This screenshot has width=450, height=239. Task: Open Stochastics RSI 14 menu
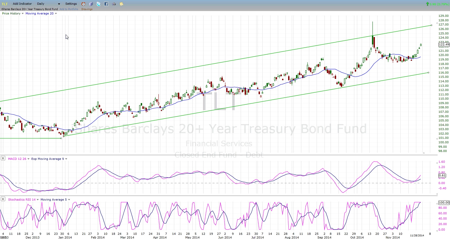click(23, 200)
